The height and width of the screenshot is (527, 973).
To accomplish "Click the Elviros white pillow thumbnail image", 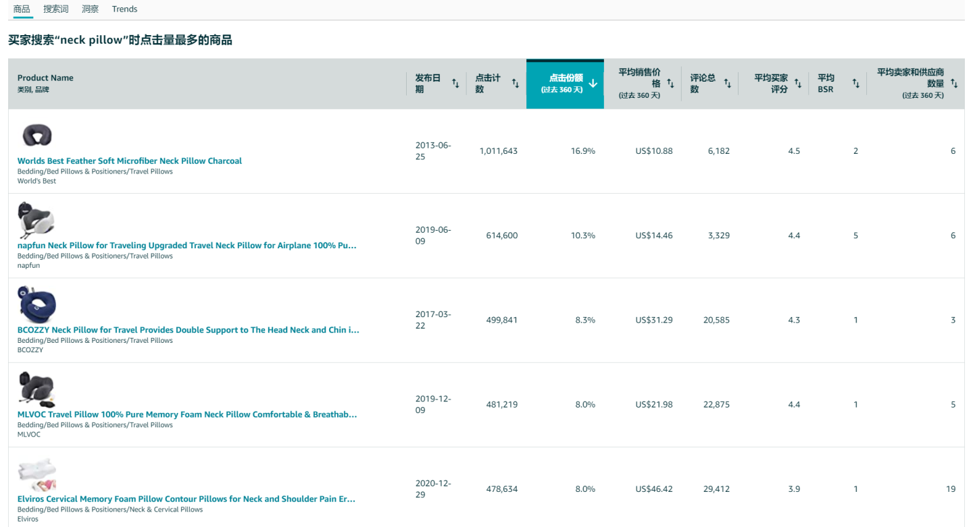I will coord(36,475).
